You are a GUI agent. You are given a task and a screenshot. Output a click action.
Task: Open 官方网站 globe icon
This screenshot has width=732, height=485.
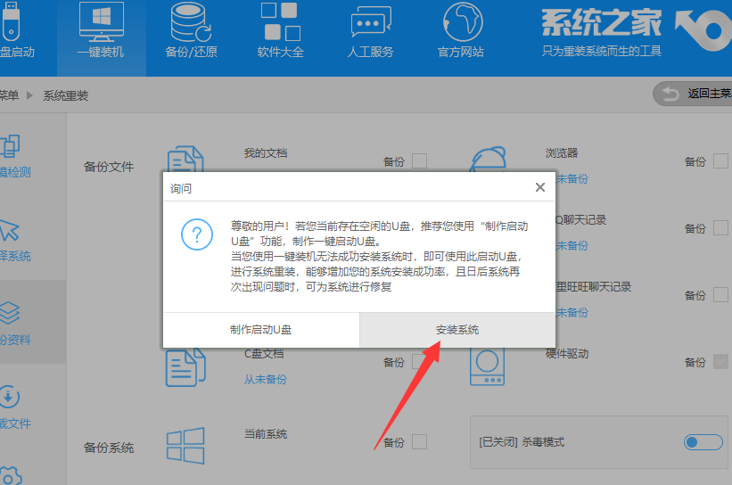460,21
